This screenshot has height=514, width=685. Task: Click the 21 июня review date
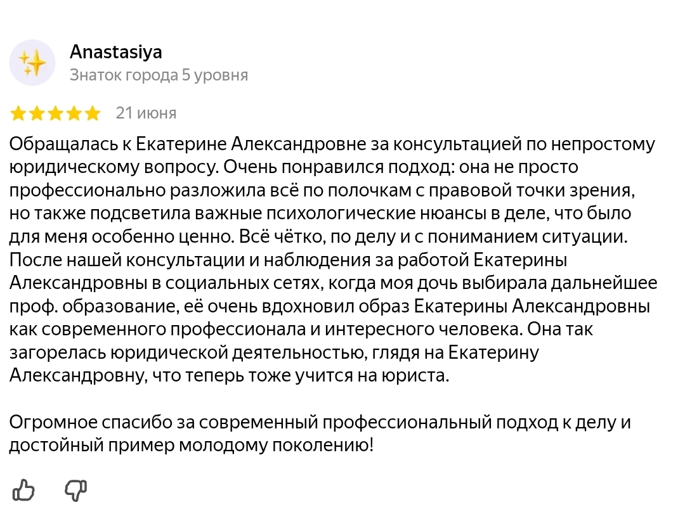146,113
